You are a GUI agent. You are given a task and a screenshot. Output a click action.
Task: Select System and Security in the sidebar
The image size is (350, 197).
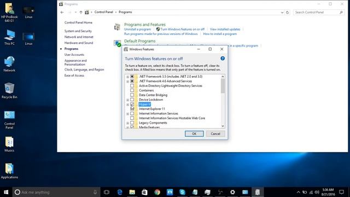[78, 31]
